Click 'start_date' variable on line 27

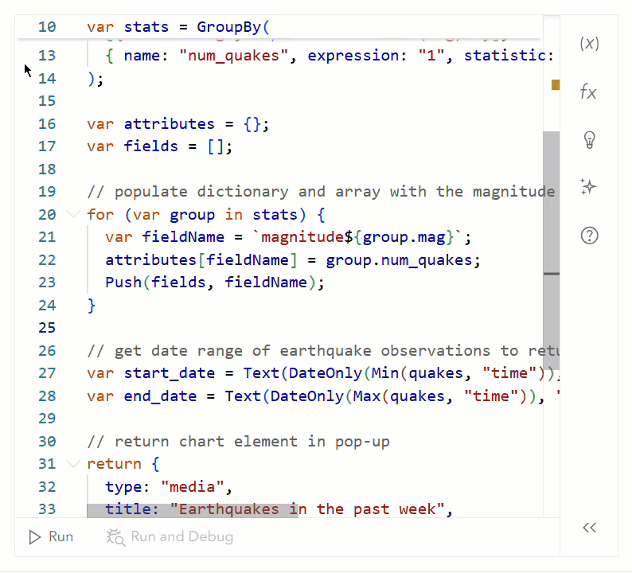click(x=169, y=373)
